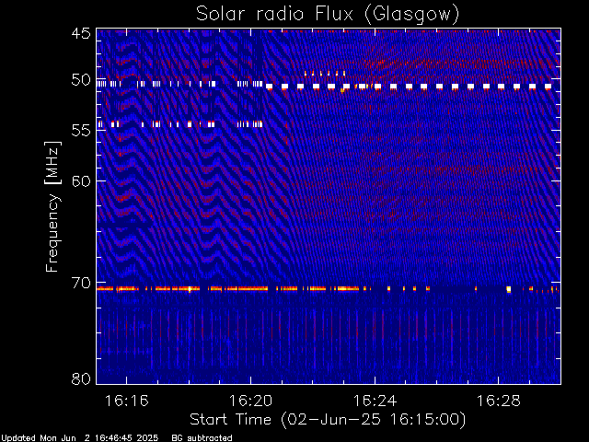Click the 16:28 time tick label
The image size is (589, 442).
pos(499,401)
